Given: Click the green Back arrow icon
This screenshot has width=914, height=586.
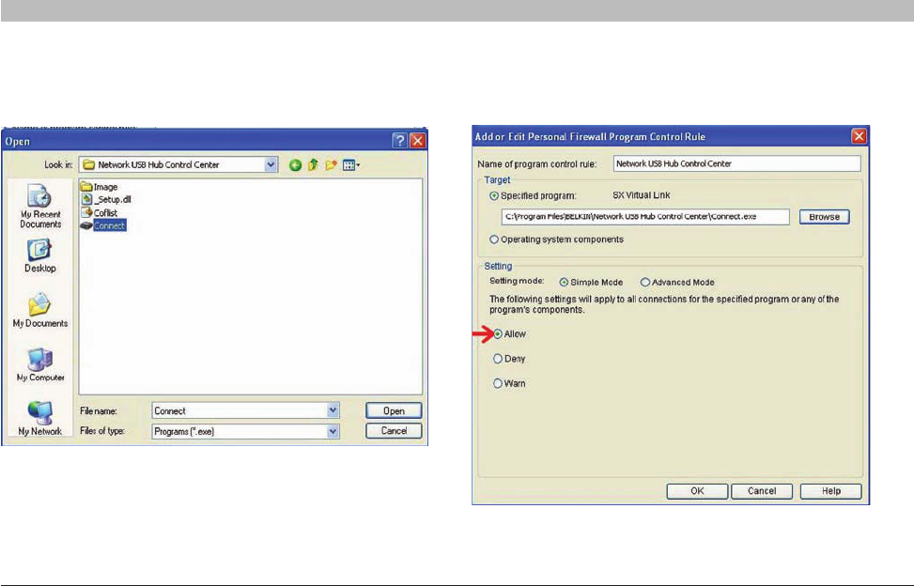Looking at the screenshot, I should [296, 165].
